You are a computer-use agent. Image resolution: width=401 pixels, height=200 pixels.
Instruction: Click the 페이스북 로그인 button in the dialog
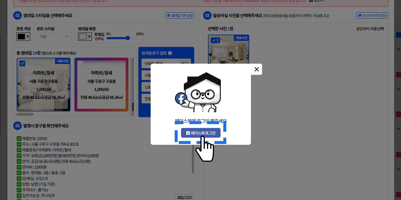pyautogui.click(x=200, y=133)
